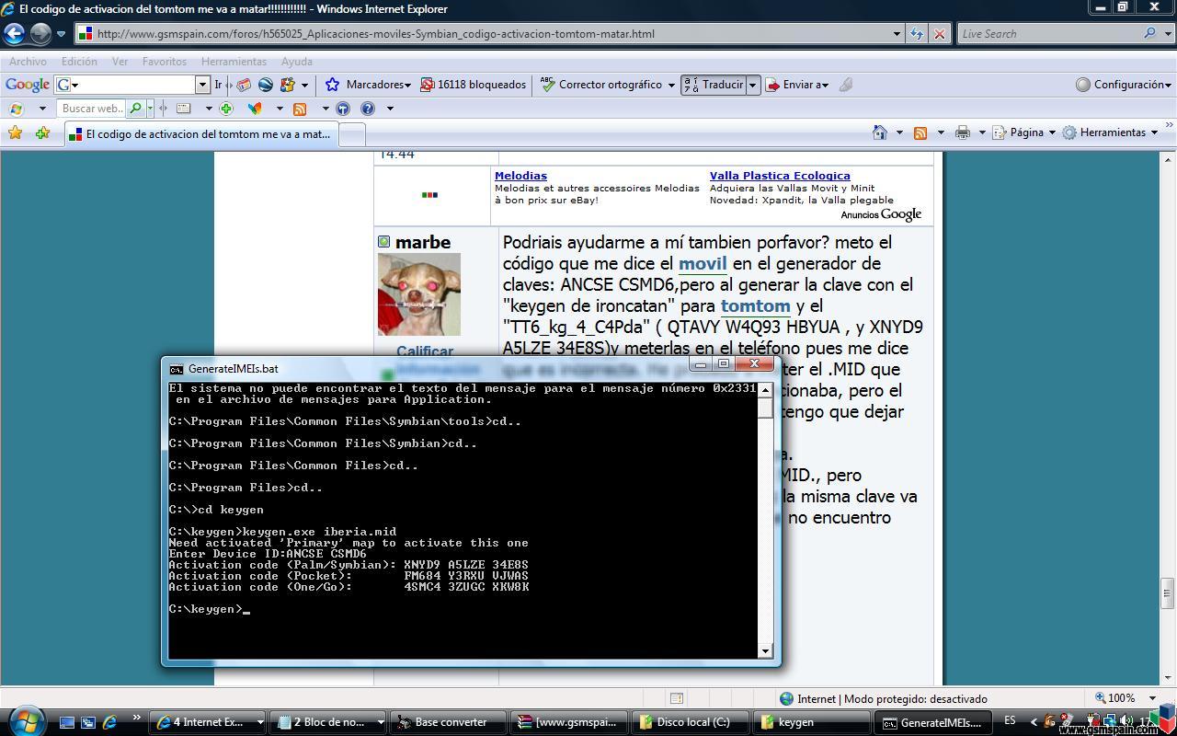Click the browser Back arrow button
This screenshot has height=736, width=1177.
pos(15,34)
